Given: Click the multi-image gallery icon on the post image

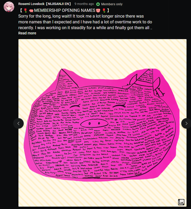Looking at the screenshot, I should (181, 202).
